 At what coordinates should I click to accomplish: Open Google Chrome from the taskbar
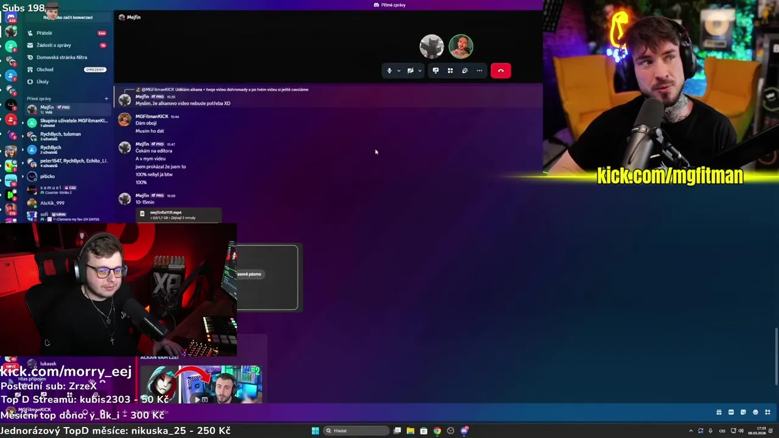437,431
